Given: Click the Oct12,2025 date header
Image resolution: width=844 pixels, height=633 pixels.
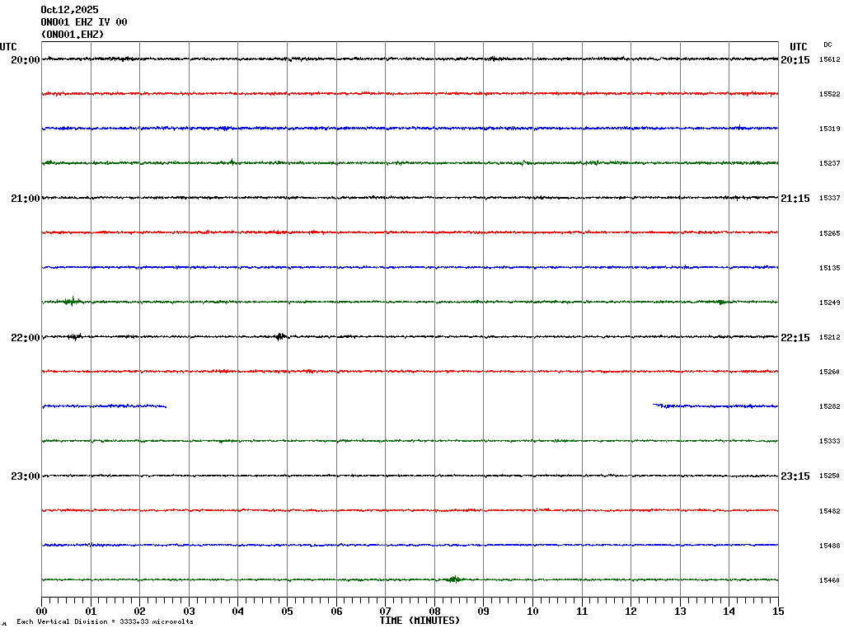Looking at the screenshot, I should pyautogui.click(x=69, y=10).
